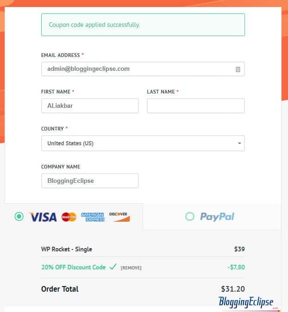Click the Discover card logo
The image size is (288, 312).
pos(119,217)
